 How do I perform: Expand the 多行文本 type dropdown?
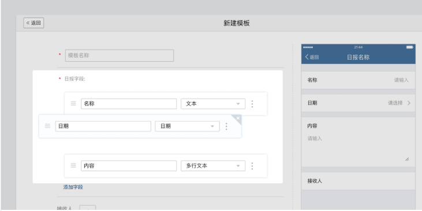213,166
